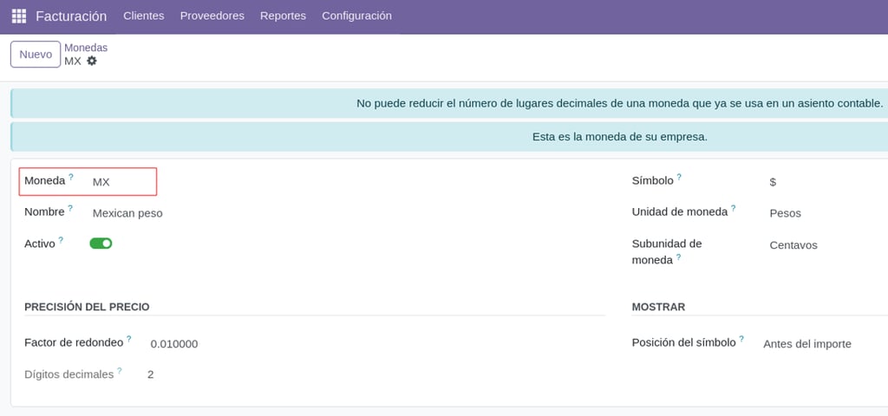The height and width of the screenshot is (416, 888).
Task: Open the Proveedores menu
Action: pyautogui.click(x=212, y=16)
